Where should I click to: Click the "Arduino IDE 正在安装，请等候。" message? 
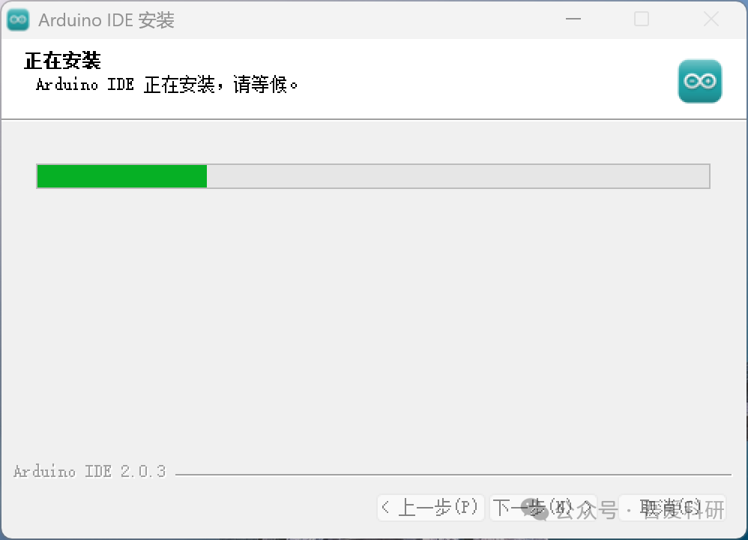tap(167, 85)
